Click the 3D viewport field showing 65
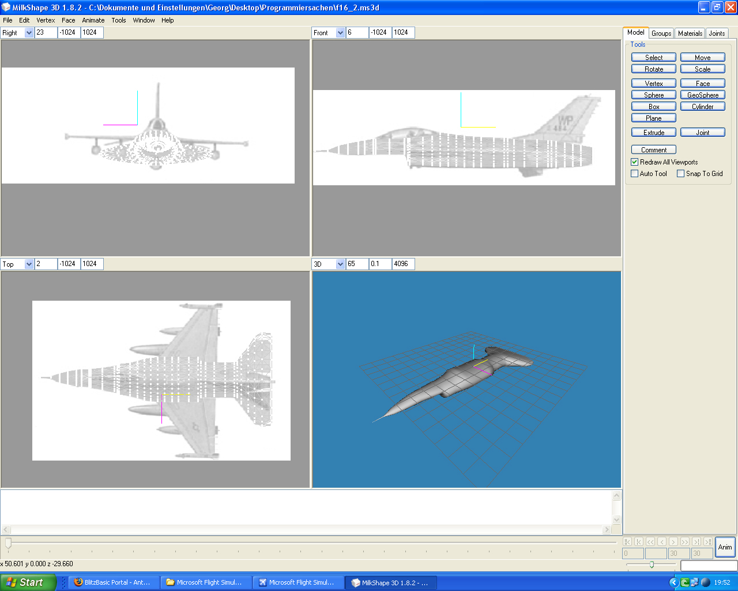The width and height of the screenshot is (738, 591). 357,264
